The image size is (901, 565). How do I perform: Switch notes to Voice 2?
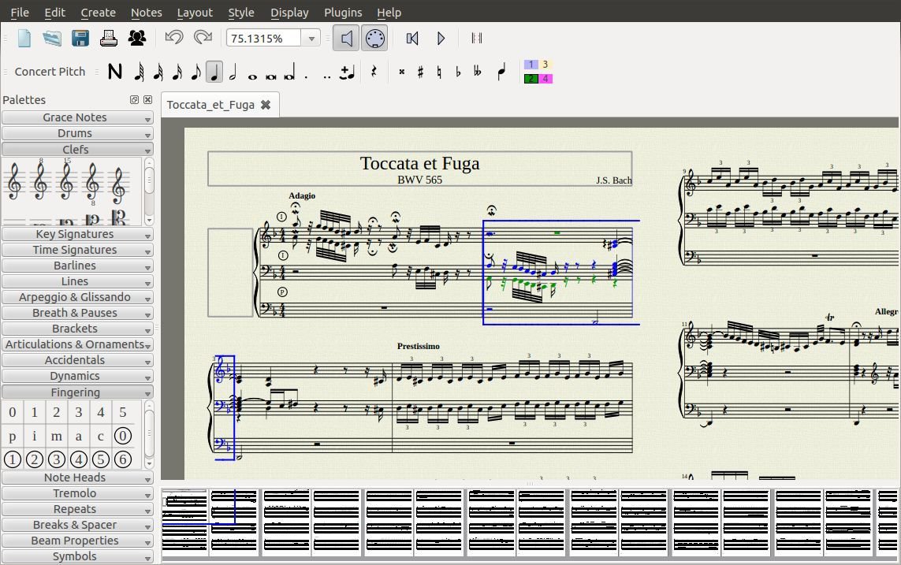click(532, 78)
